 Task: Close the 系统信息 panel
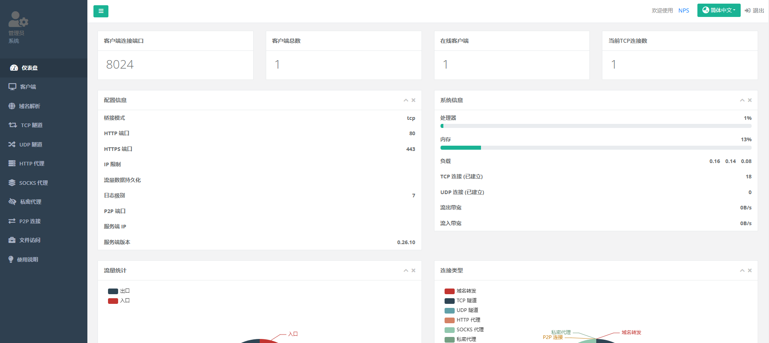750,100
